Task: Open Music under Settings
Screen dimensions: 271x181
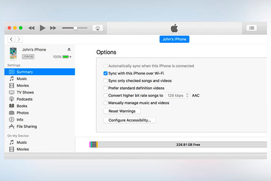Action: [x=40, y=79]
